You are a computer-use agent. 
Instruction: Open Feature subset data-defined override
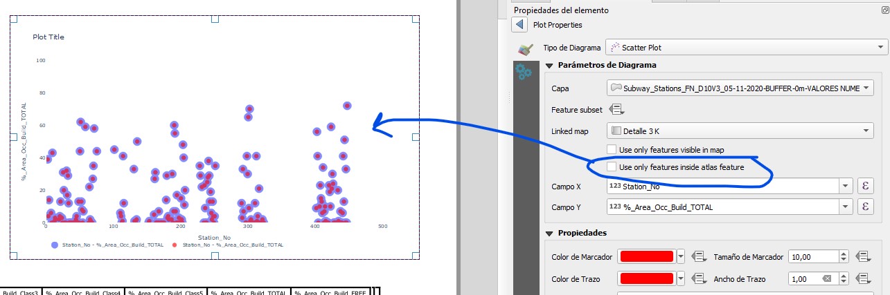[616, 109]
